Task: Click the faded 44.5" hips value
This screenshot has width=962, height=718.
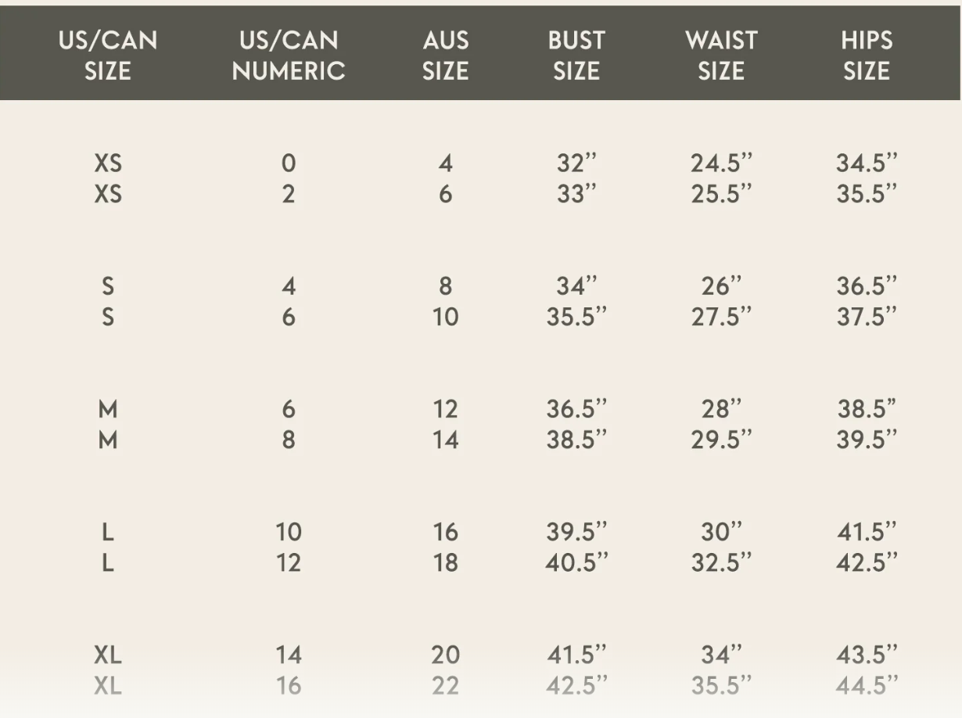Action: coord(867,685)
